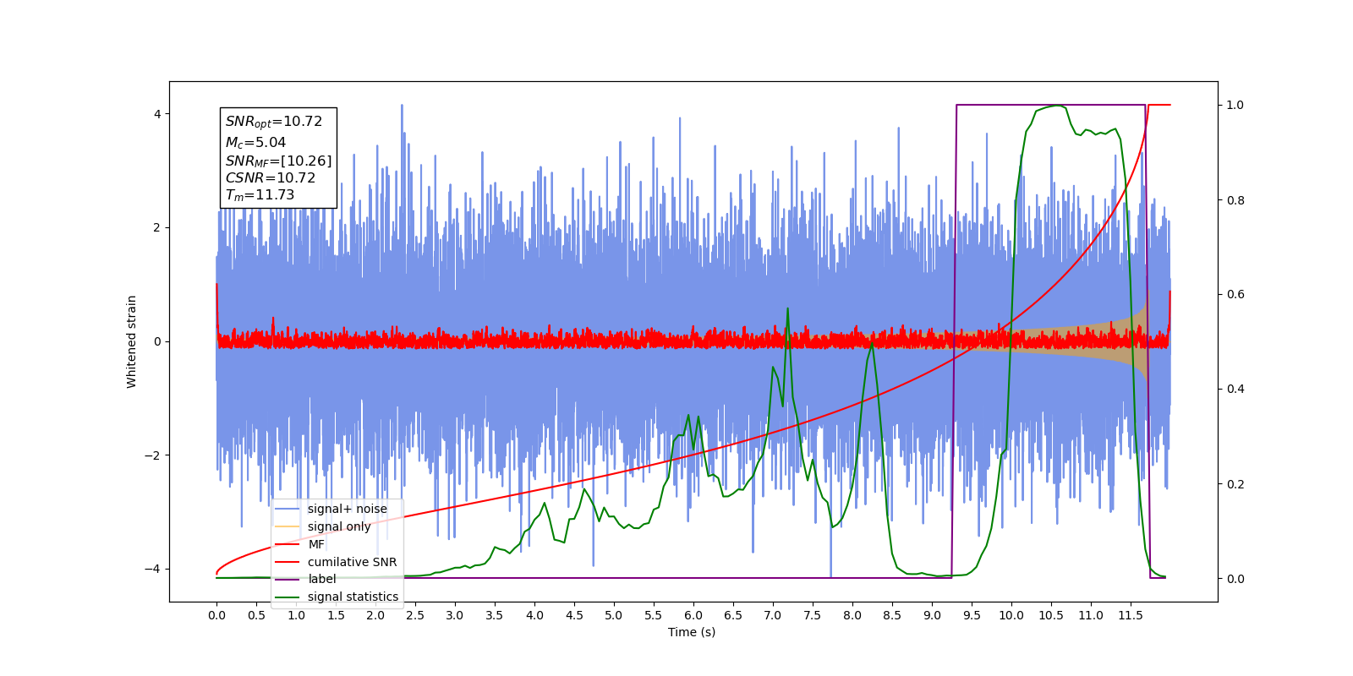The image size is (1353, 676).
Task: Click the 8.0 tick on the time axis
Action: pos(852,615)
